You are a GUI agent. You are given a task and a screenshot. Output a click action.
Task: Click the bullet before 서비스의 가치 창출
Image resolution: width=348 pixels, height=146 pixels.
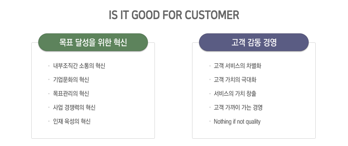[x=209, y=94]
